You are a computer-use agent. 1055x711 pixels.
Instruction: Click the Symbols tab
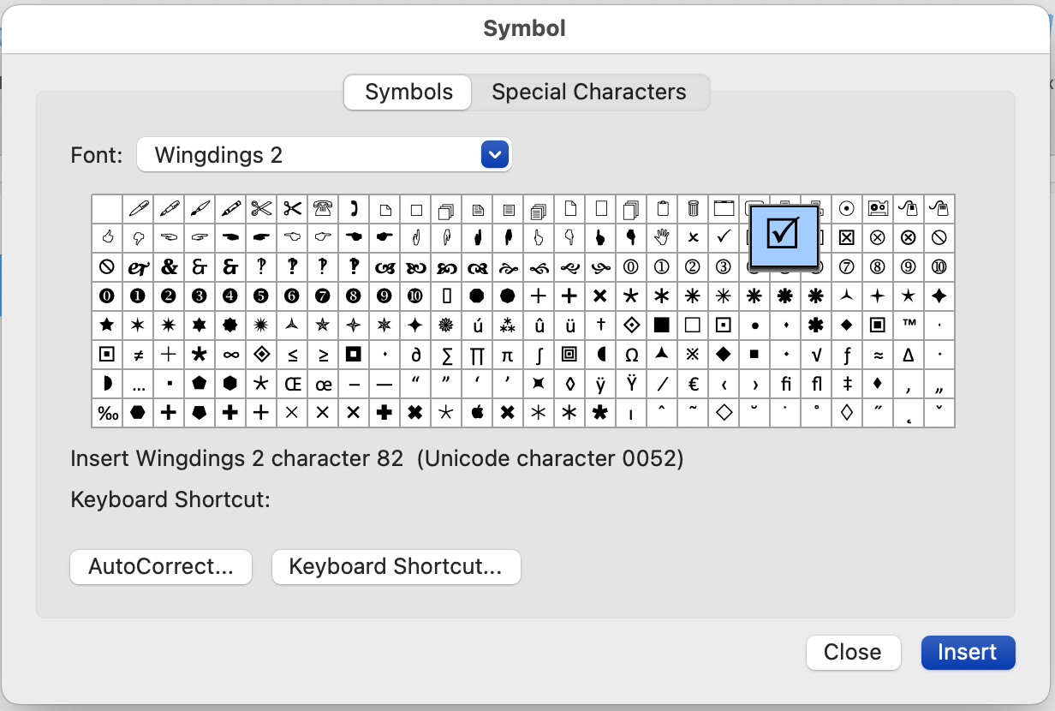407,92
